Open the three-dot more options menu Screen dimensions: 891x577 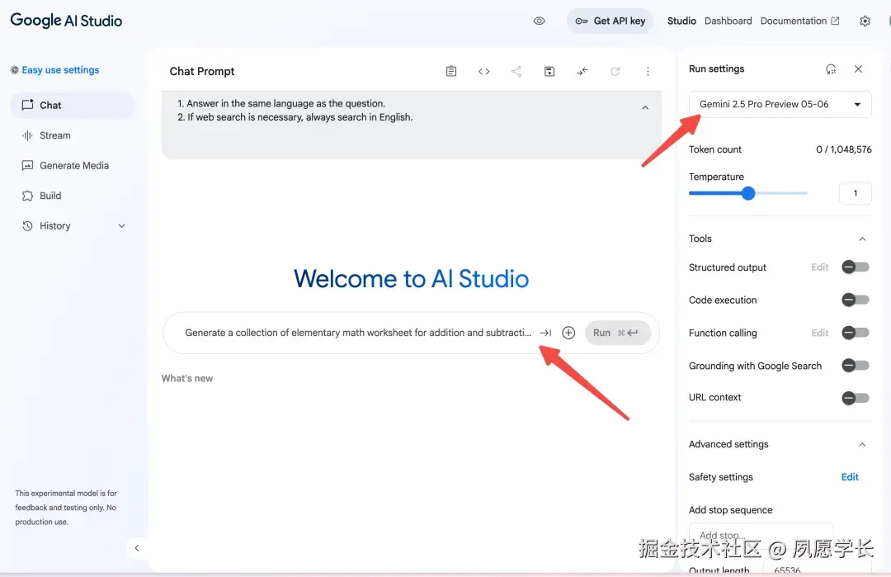click(648, 71)
